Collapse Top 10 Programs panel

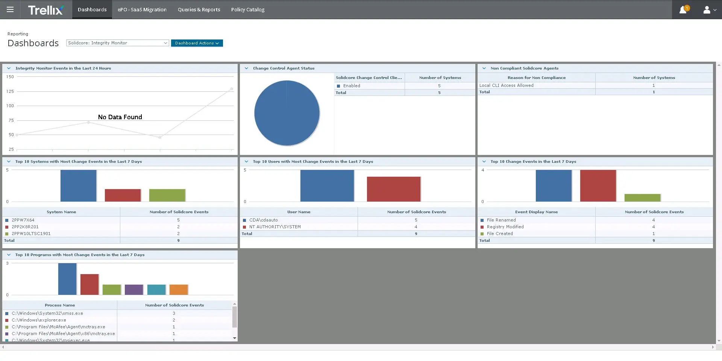coord(9,255)
